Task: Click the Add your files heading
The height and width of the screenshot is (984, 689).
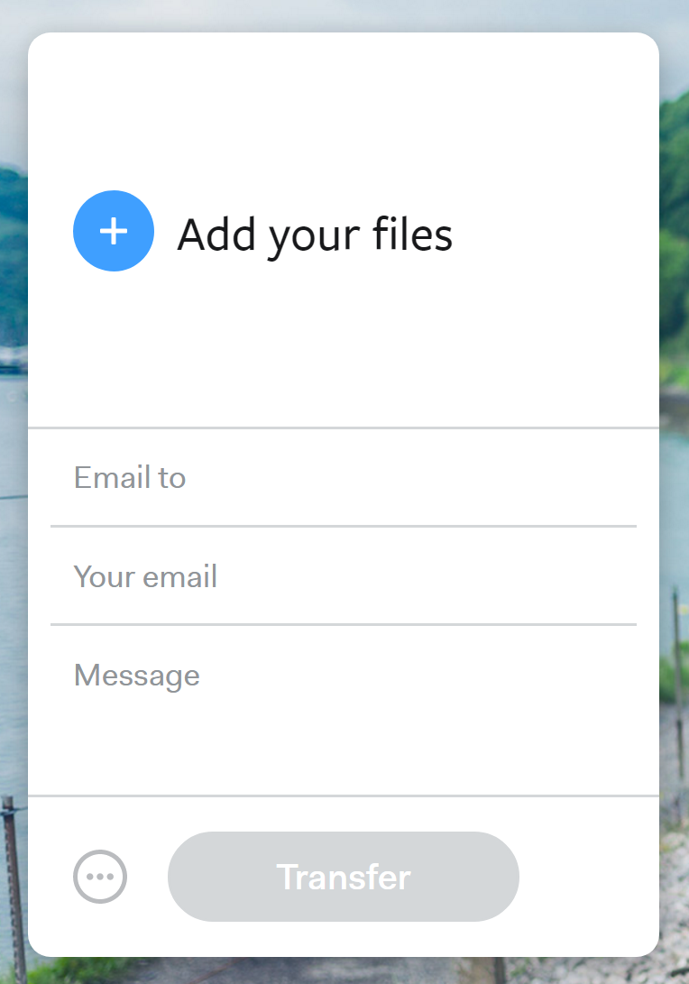Action: (x=315, y=235)
